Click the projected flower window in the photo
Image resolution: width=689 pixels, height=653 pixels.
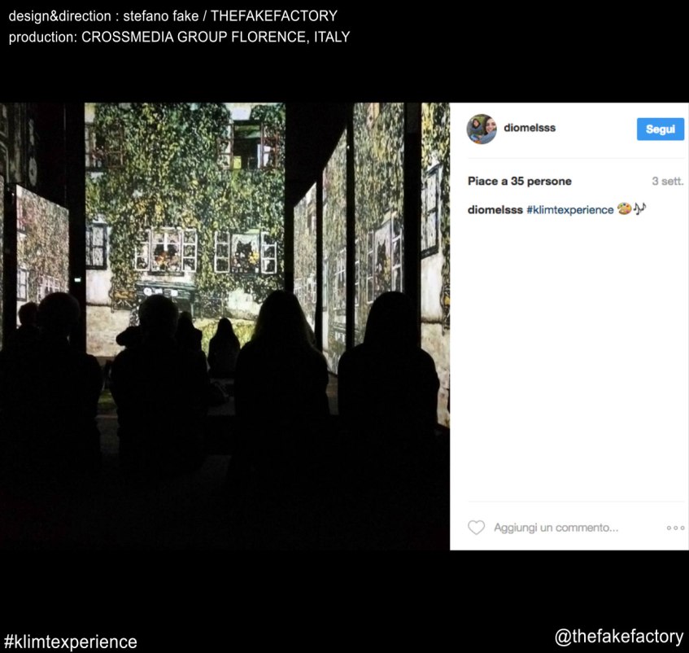pos(166,251)
